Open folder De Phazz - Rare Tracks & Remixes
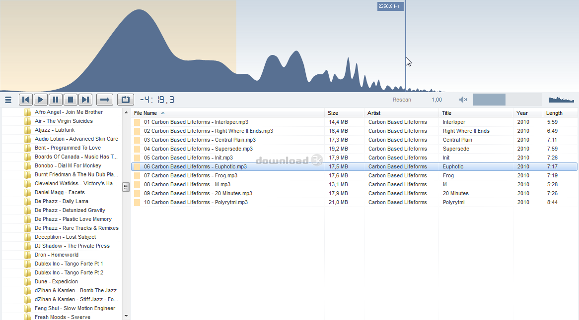579x320 pixels. [76, 228]
